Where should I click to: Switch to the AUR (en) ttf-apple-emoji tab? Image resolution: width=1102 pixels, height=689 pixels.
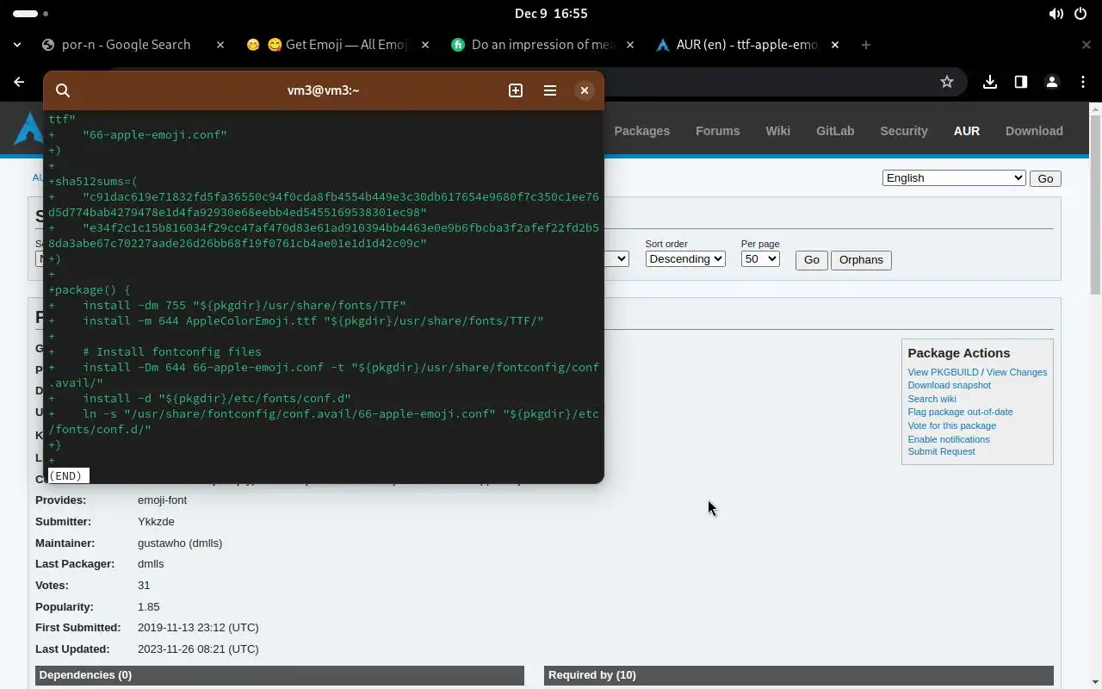(747, 45)
